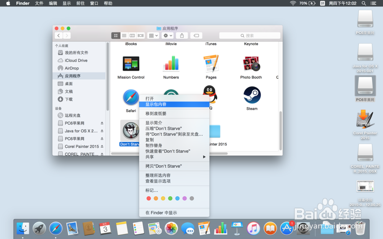Choose 拷贝"Don't Starve" menu entry

174,166
